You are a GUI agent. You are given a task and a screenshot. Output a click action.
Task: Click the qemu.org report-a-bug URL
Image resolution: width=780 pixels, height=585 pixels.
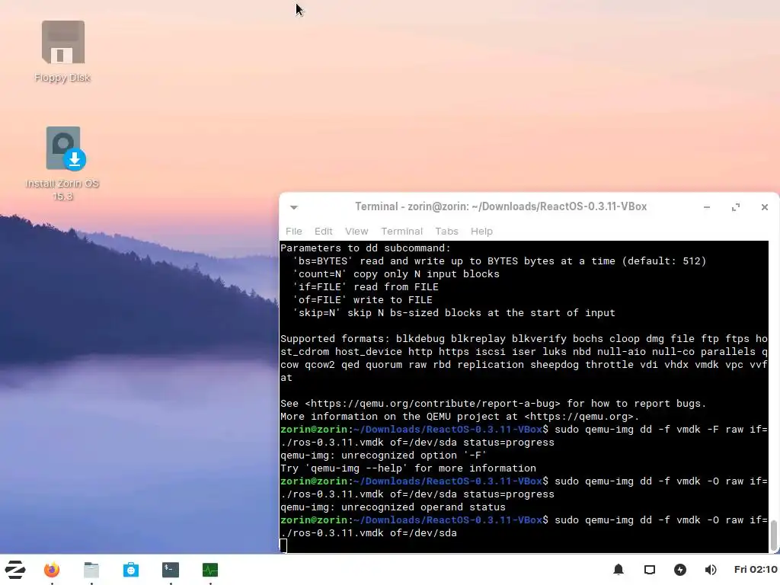433,404
